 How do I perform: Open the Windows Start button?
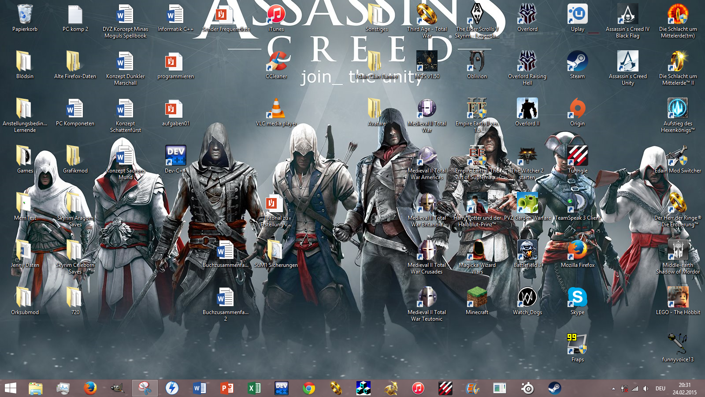coord(10,388)
